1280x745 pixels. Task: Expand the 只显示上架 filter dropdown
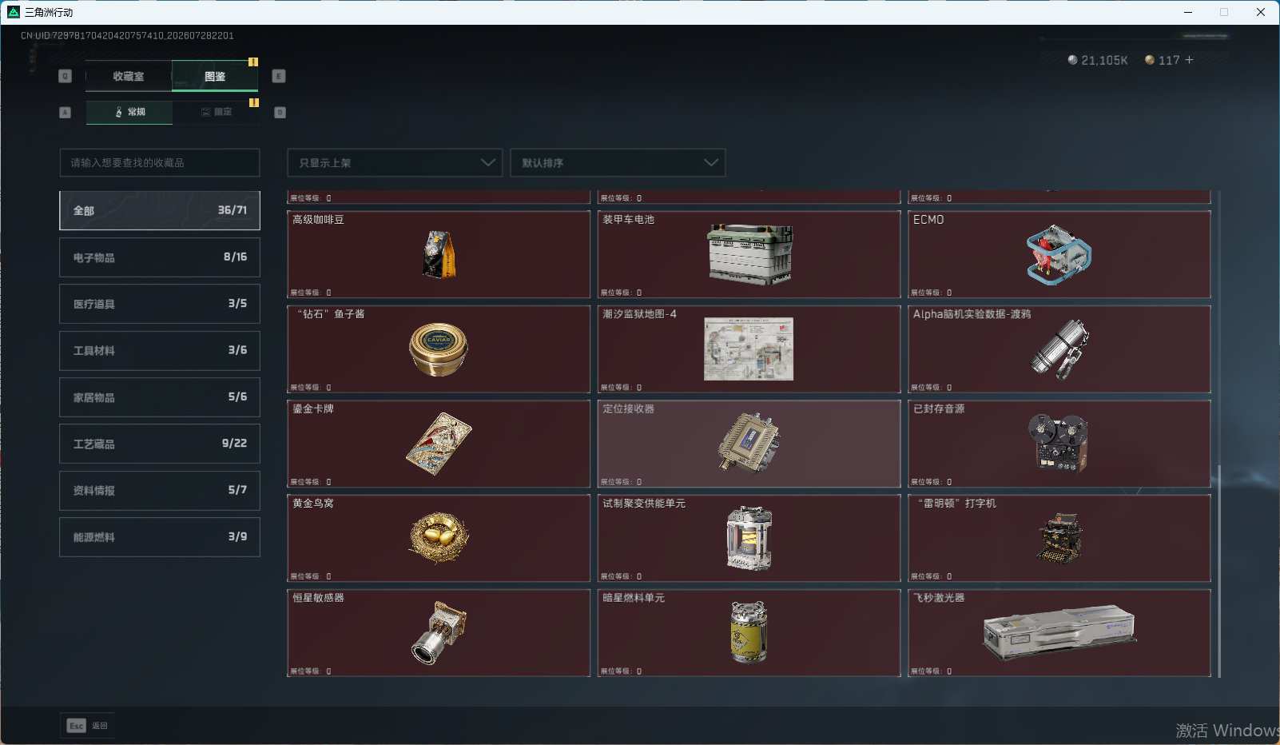(x=395, y=162)
